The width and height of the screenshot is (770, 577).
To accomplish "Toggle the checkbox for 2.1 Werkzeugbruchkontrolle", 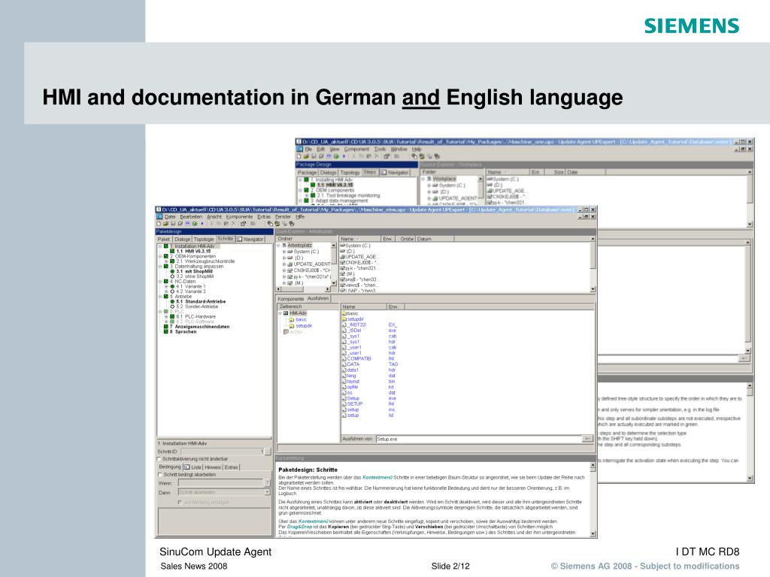I will [x=172, y=261].
